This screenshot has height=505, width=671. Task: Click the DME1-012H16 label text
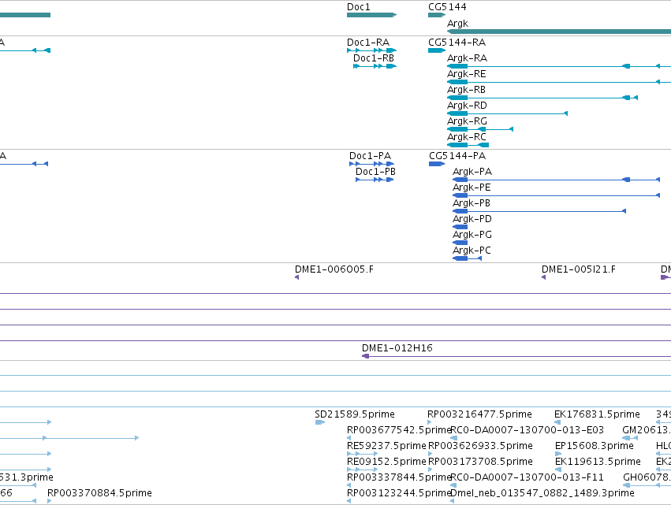tap(397, 348)
